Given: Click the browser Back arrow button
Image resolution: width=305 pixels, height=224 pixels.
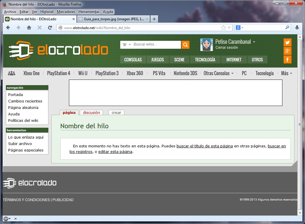Looking at the screenshot, I should 8,28.
